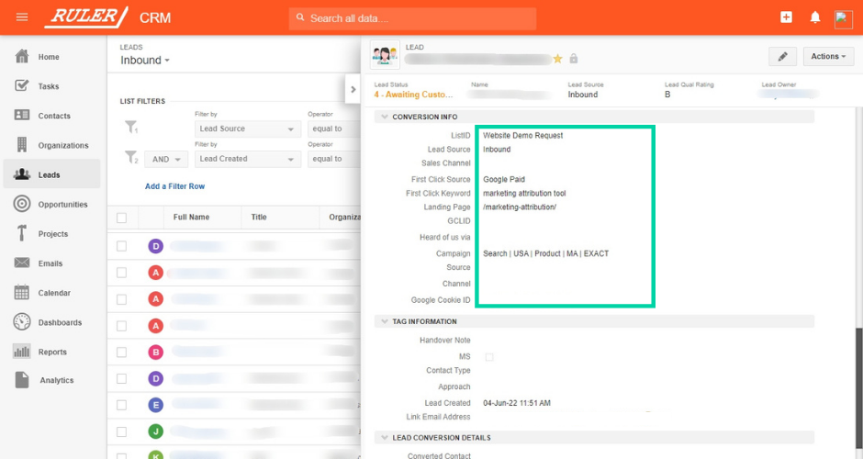863x459 pixels.
Task: Go to Opportunities in the sidebar
Action: click(62, 205)
